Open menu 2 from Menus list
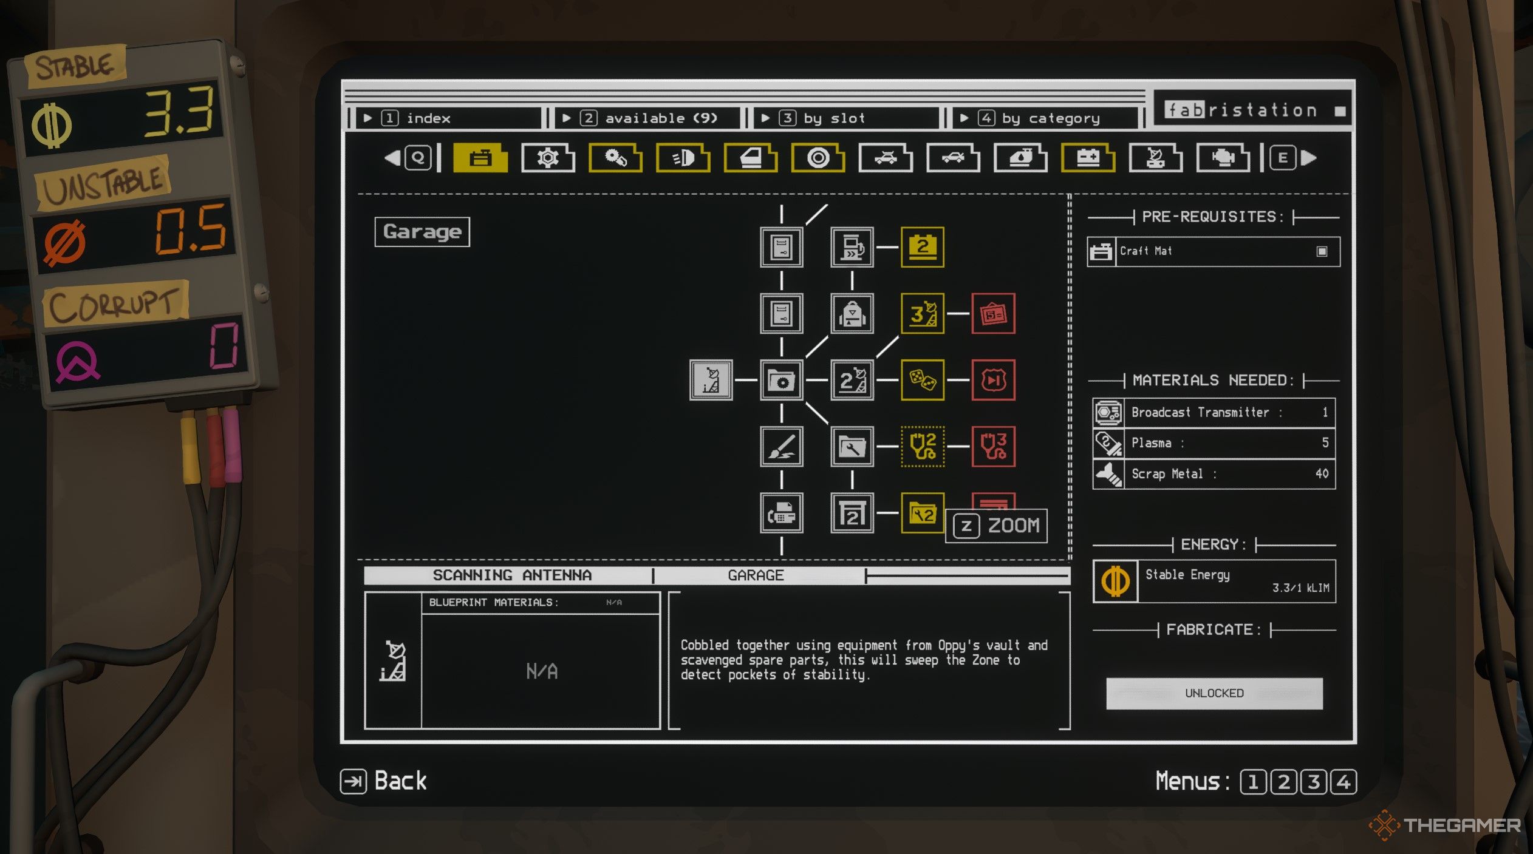Screen dimensions: 1533x854 tap(1283, 782)
